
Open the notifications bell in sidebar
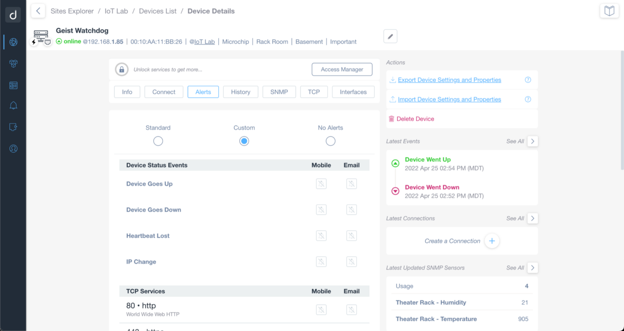point(13,106)
